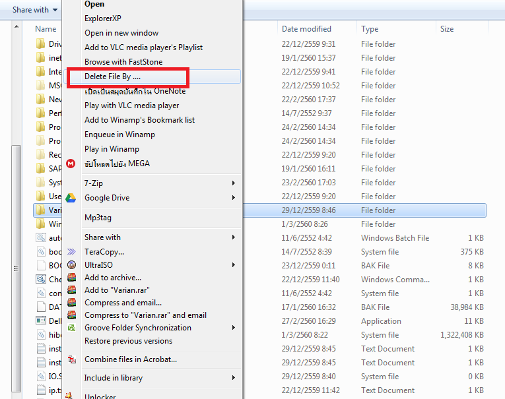The width and height of the screenshot is (505, 399).
Task: Click the navigation pane scrollbar thumb
Action: tap(16, 268)
